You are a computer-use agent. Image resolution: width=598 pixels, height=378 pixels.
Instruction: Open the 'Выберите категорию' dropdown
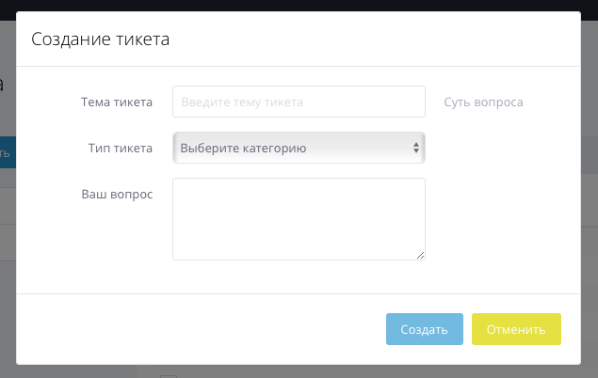click(299, 148)
